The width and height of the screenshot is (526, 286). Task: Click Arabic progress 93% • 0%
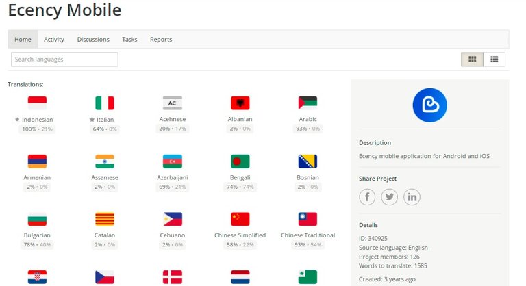click(308, 129)
